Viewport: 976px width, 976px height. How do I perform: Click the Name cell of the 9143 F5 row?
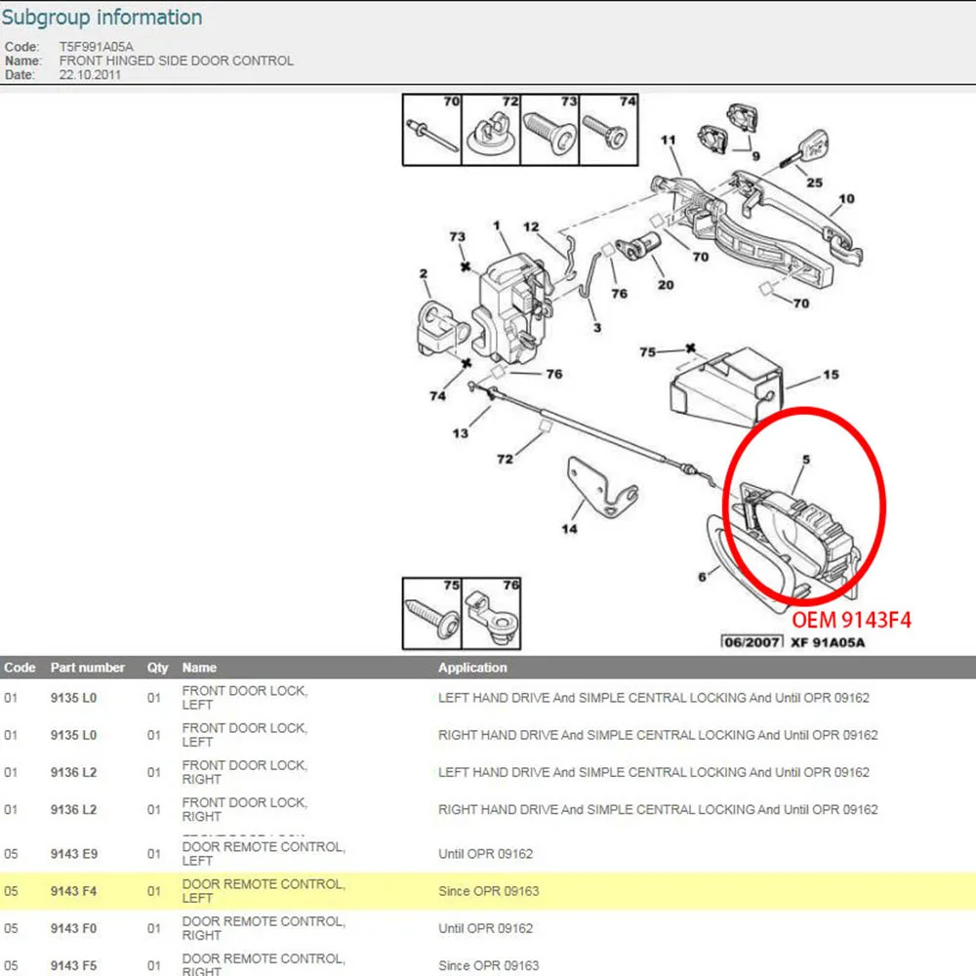point(264,965)
